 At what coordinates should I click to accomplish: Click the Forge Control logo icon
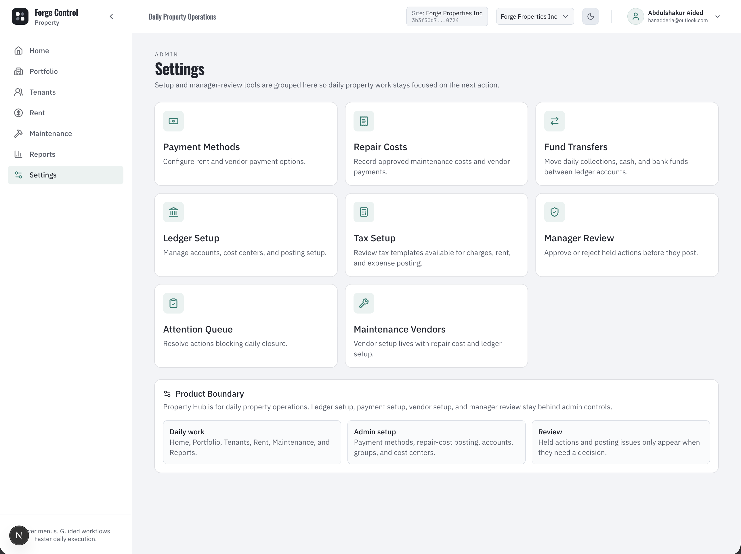(20, 16)
